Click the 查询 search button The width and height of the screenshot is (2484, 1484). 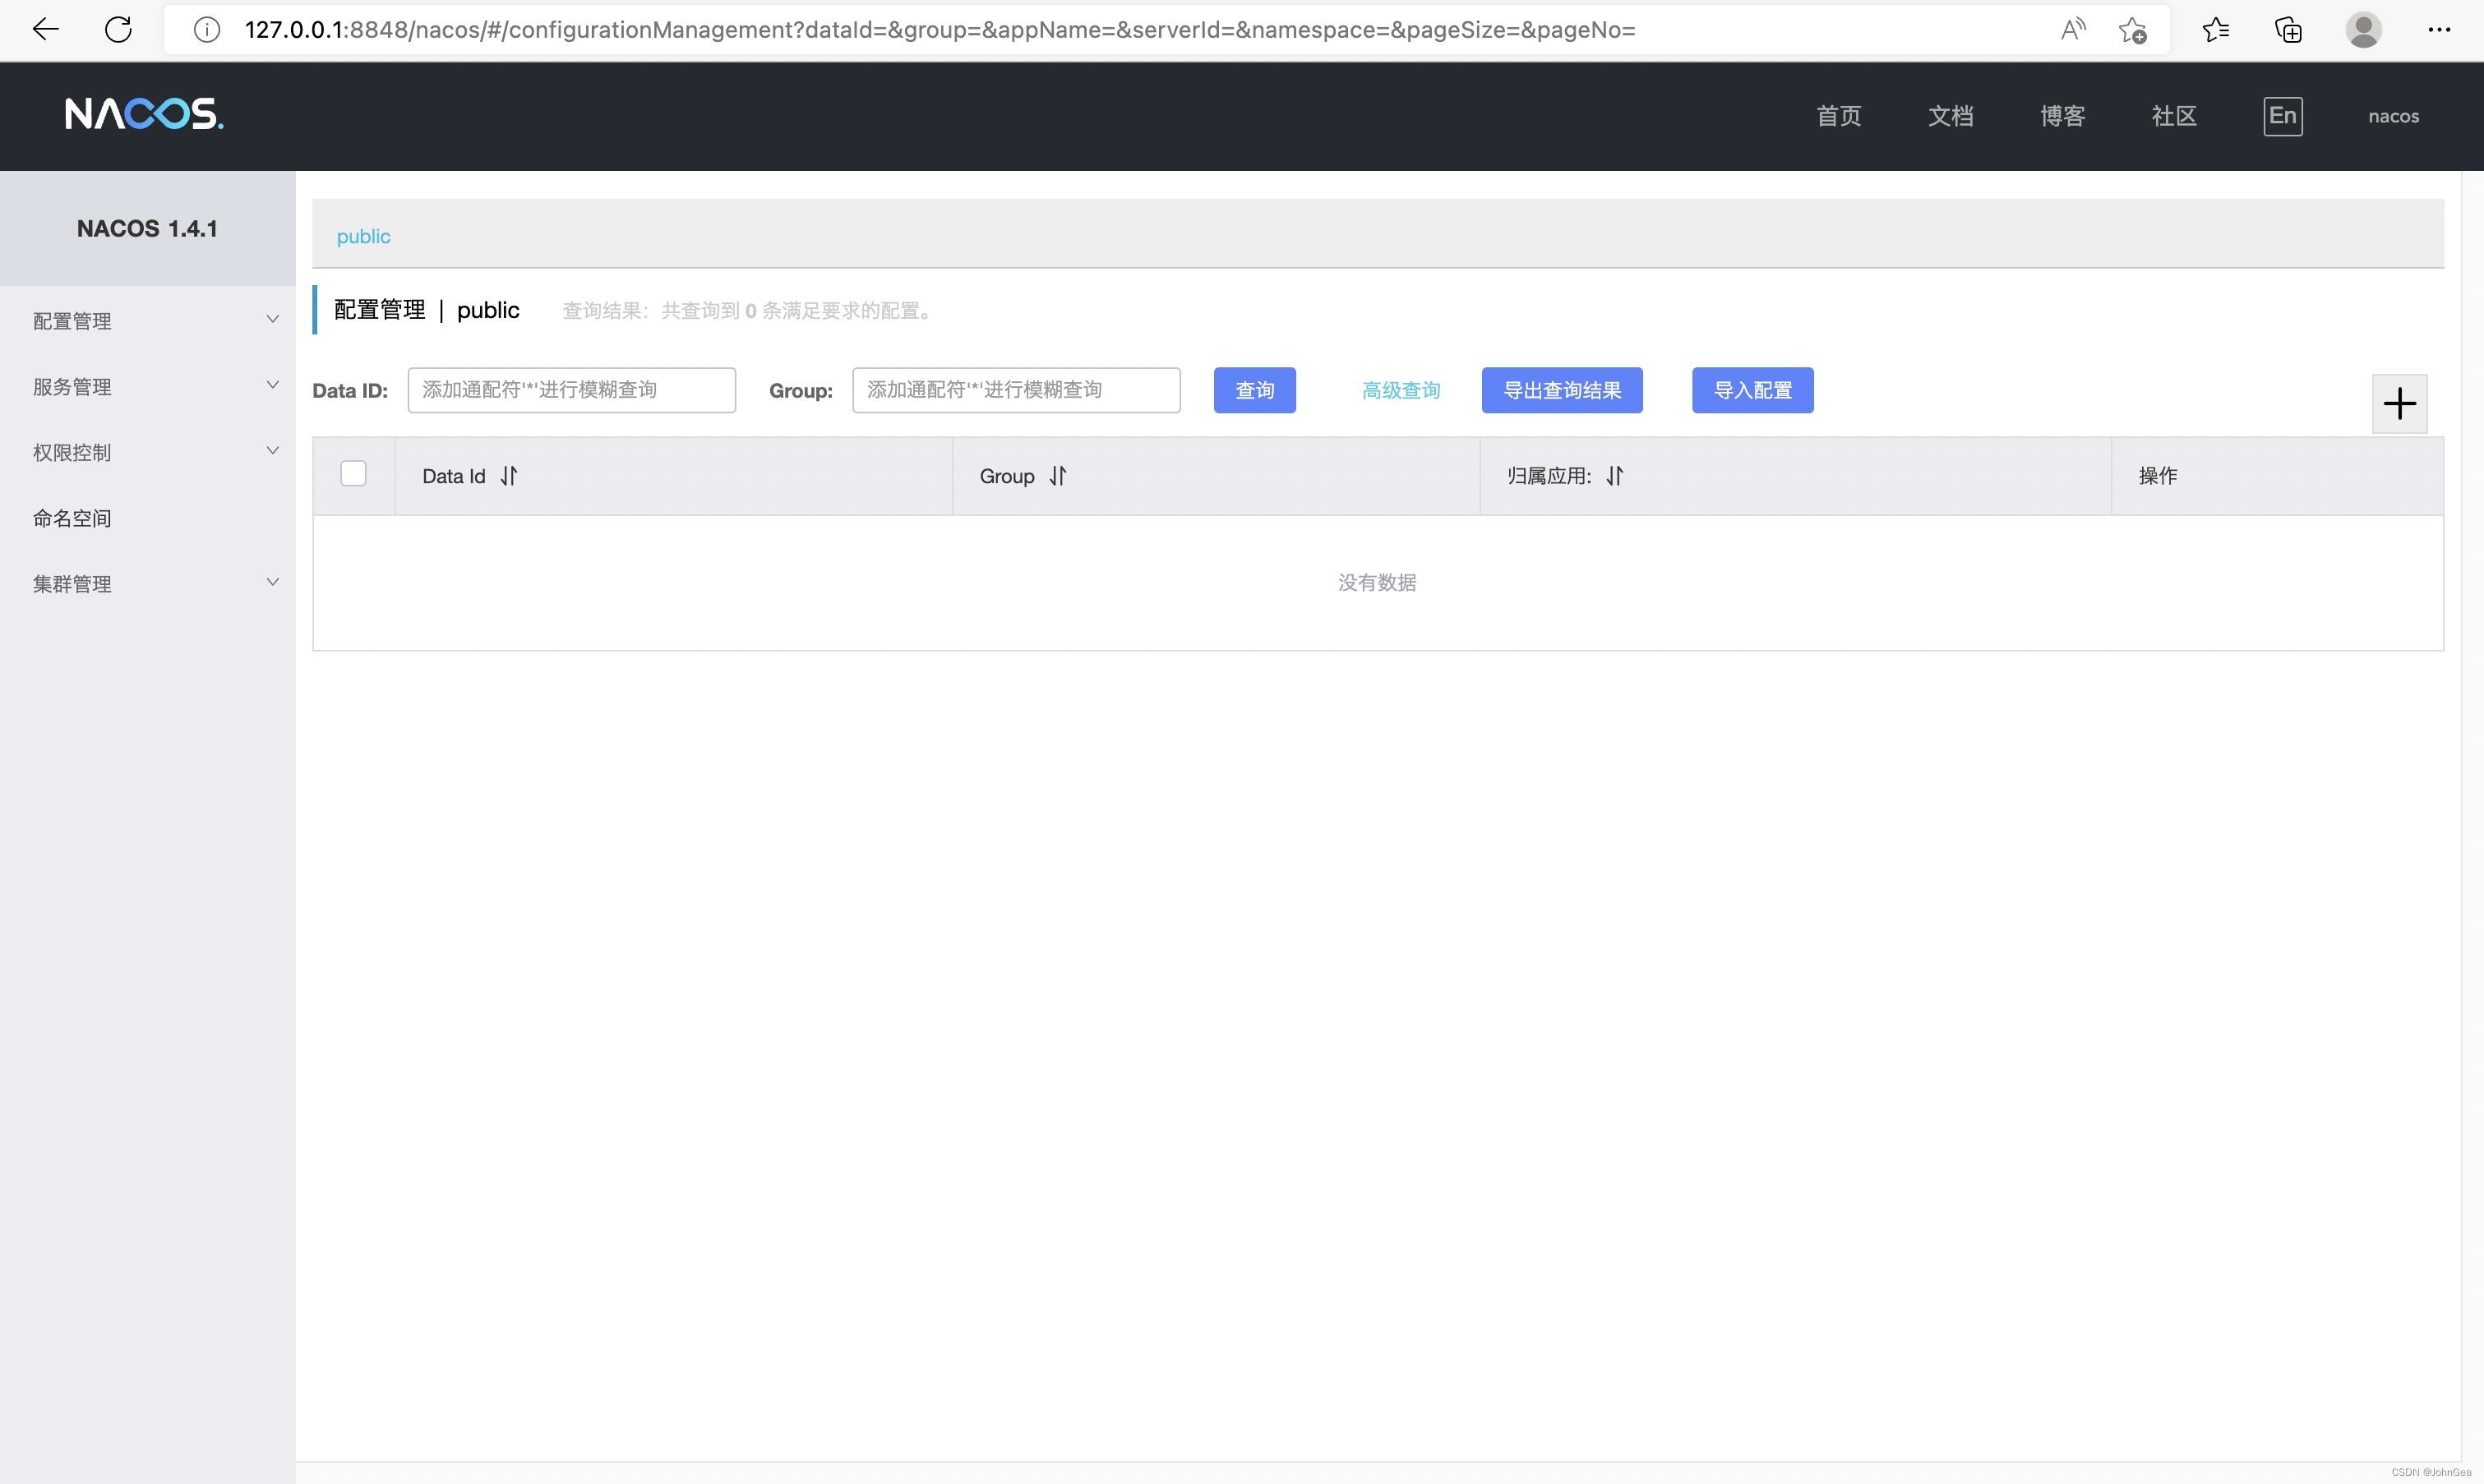pyautogui.click(x=1254, y=390)
